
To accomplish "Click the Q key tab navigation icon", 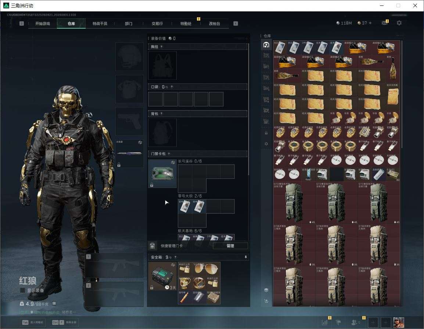I will 22,23.
